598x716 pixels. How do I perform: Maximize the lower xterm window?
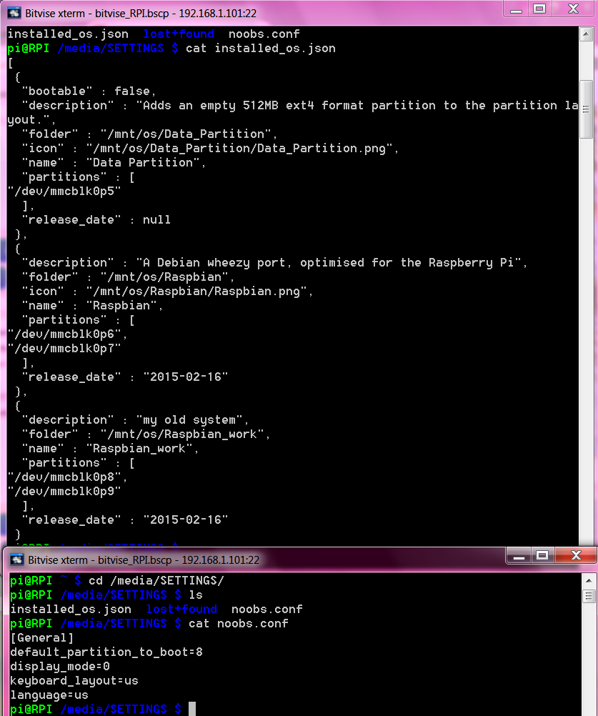point(542,555)
